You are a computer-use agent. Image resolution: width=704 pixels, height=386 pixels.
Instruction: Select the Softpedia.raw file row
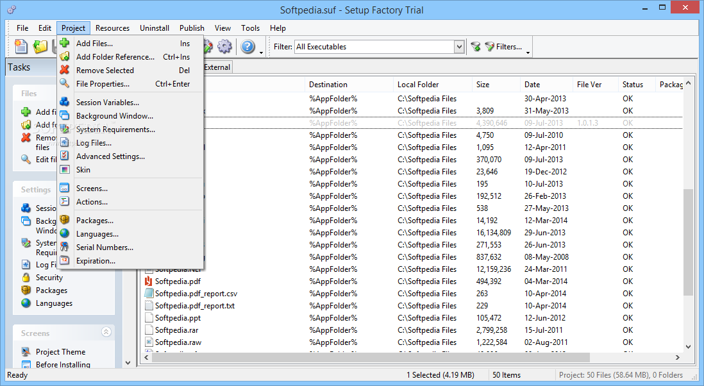[413, 342]
